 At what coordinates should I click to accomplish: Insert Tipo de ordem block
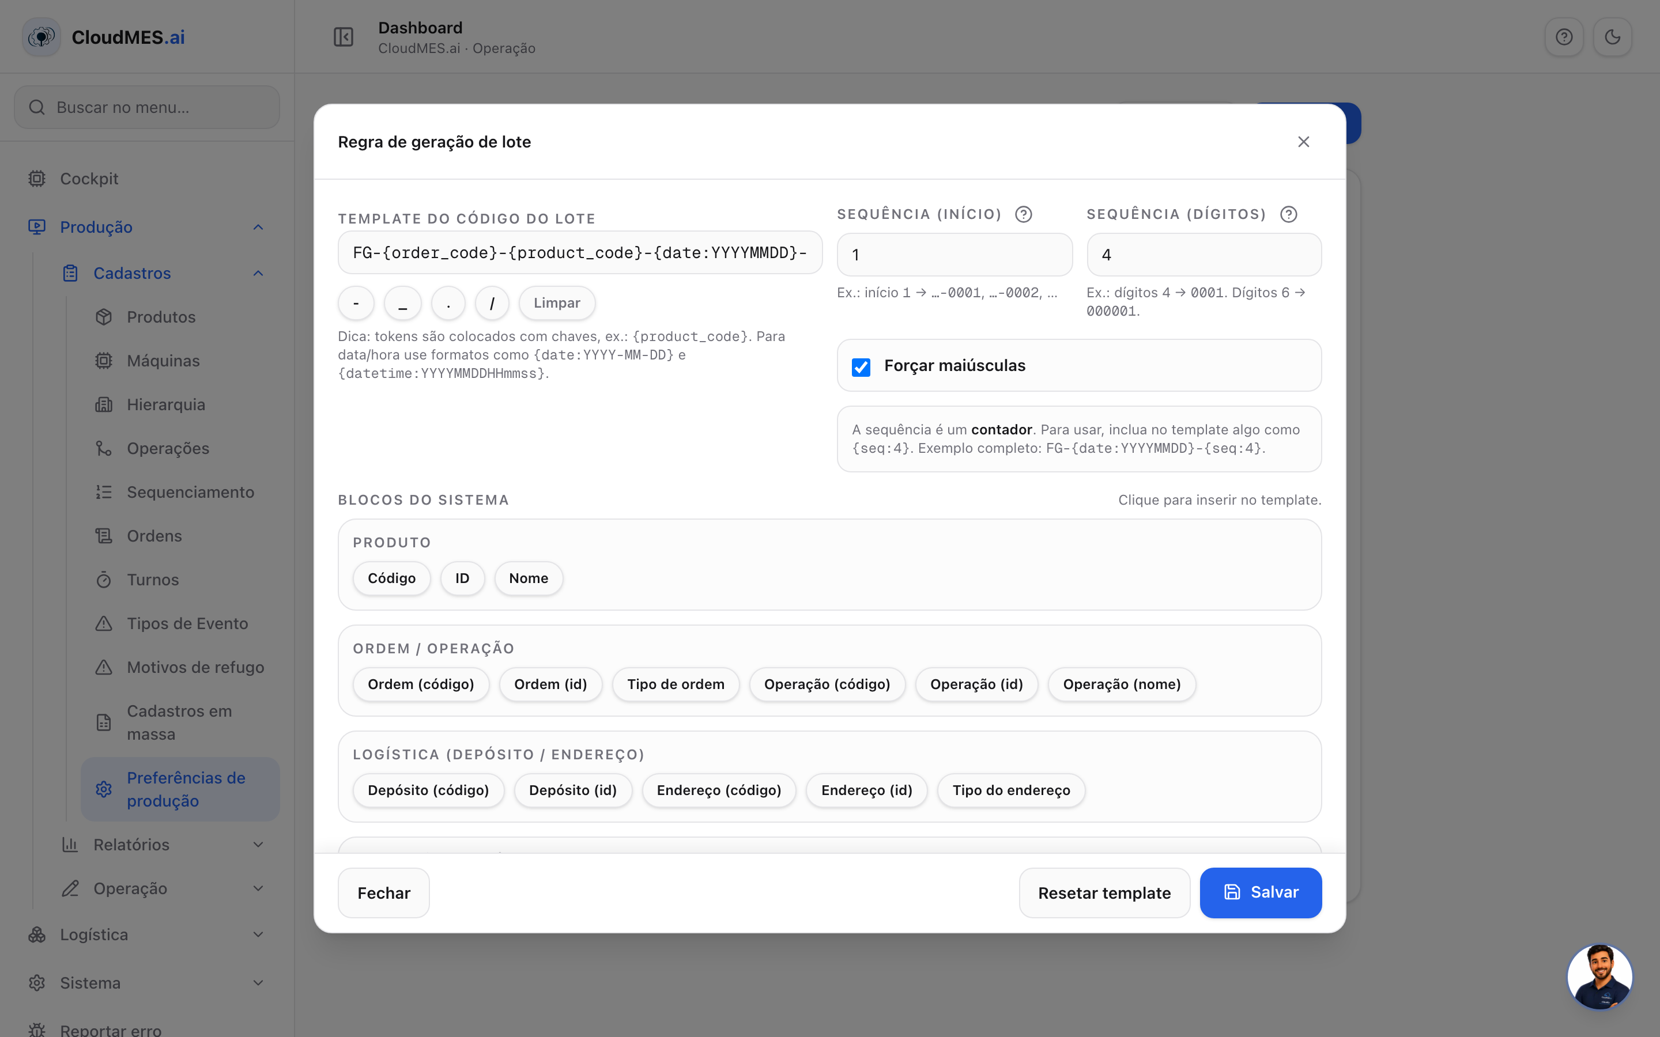[676, 684]
